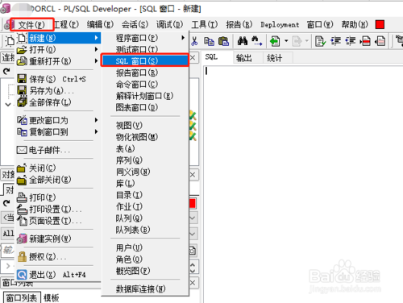Open the 帮助(H) menu
This screenshot has height=303, width=403.
click(355, 25)
